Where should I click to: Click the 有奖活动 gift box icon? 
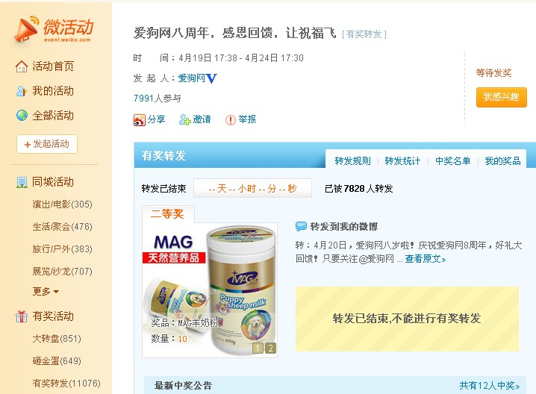click(x=22, y=316)
